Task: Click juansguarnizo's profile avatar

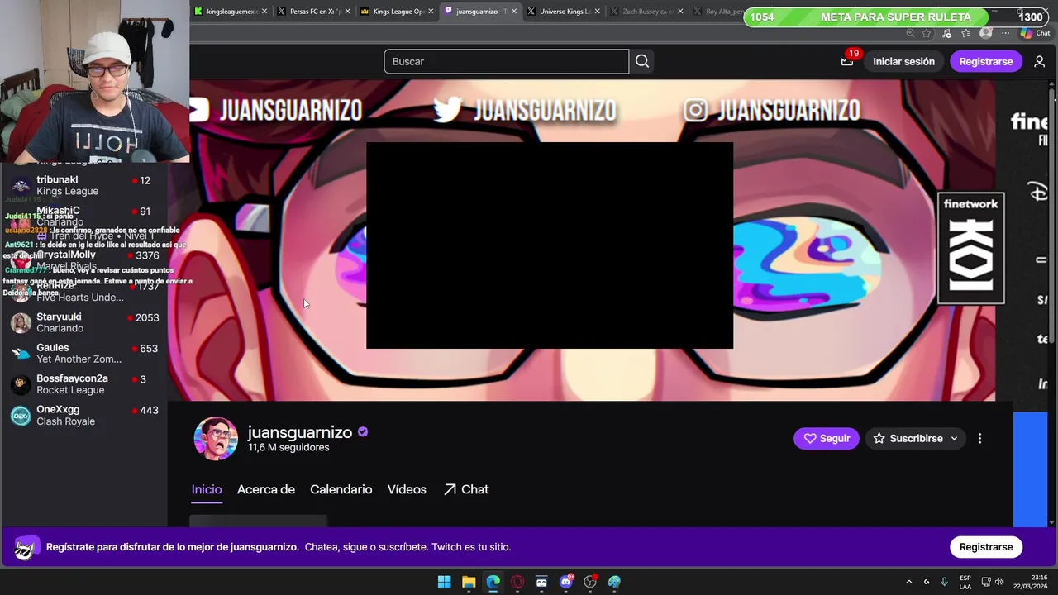Action: click(x=216, y=438)
